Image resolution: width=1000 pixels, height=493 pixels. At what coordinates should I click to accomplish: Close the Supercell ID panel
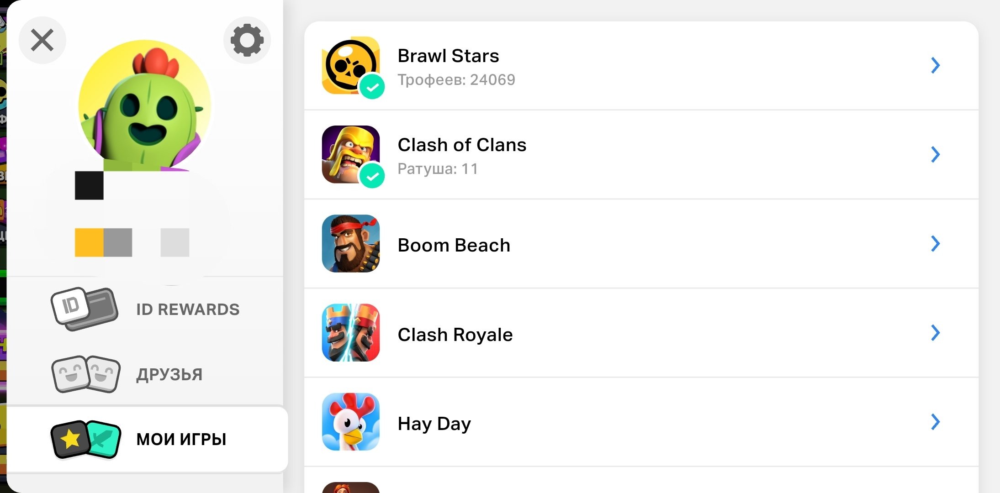42,40
